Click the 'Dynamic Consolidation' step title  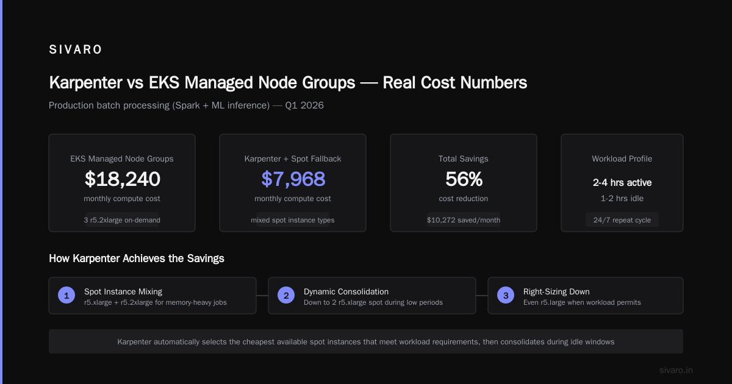pyautogui.click(x=346, y=291)
